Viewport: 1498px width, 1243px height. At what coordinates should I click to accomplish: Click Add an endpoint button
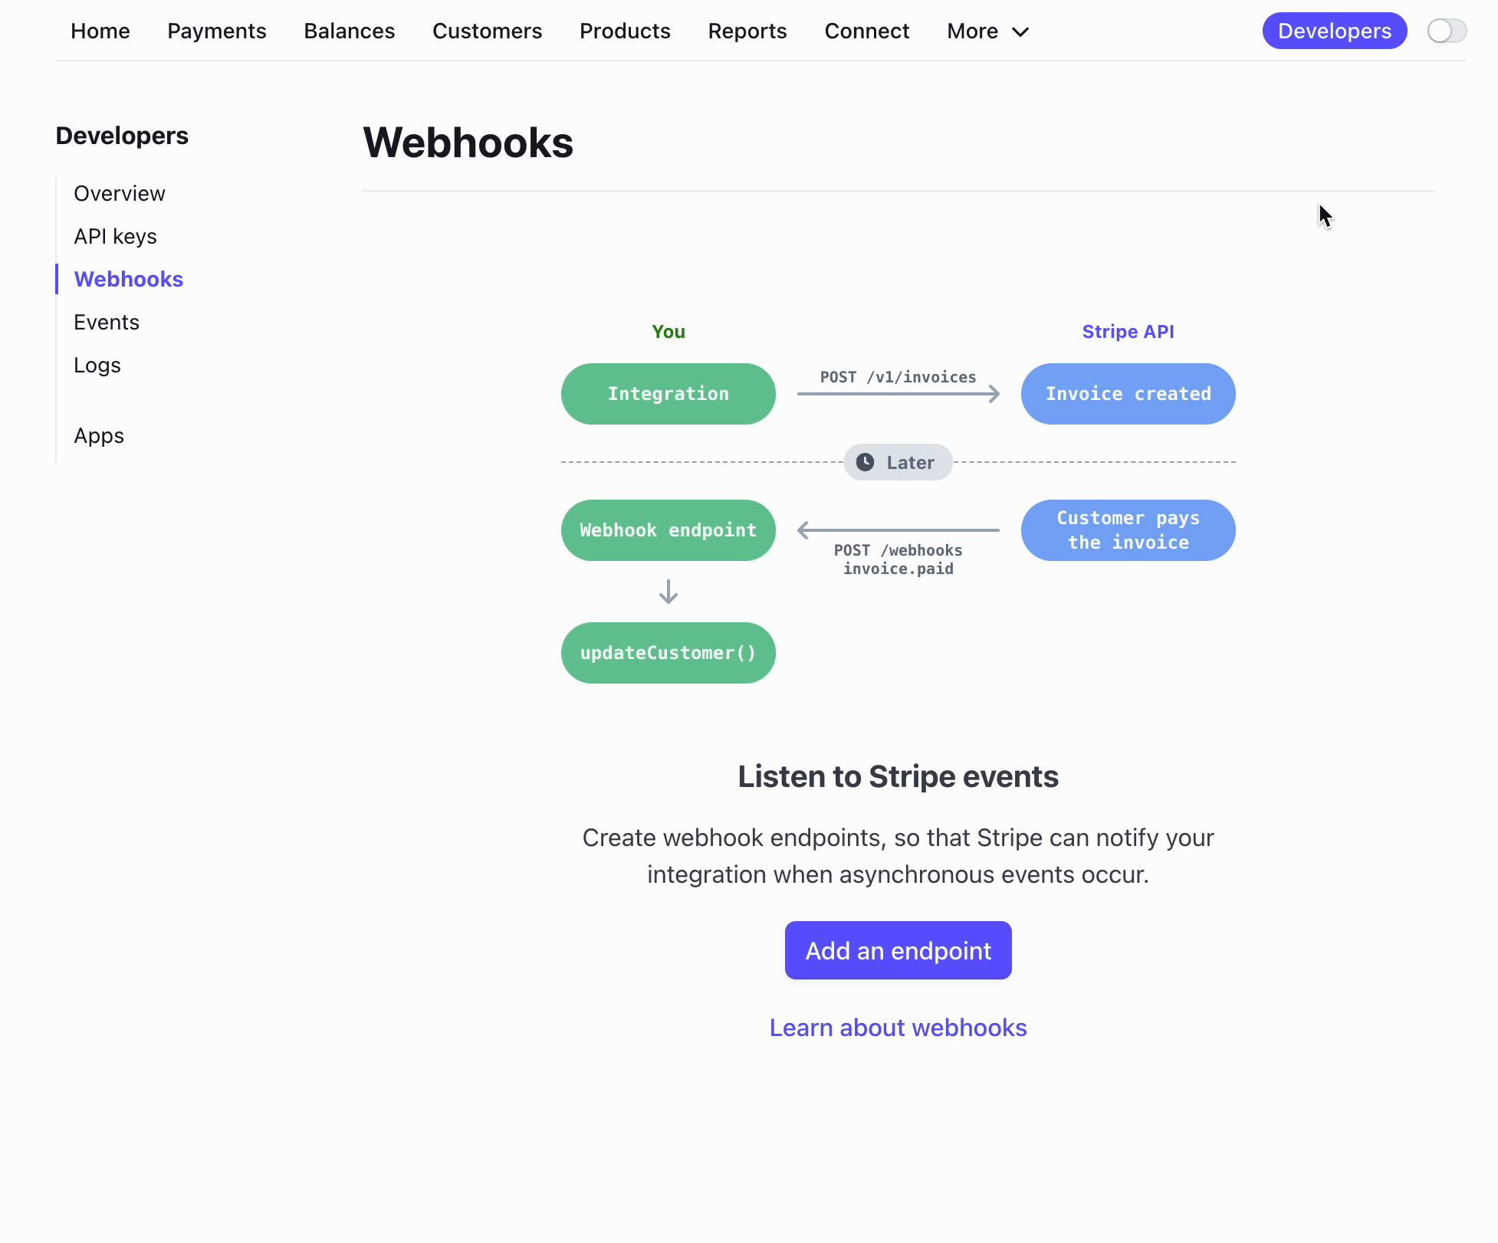[x=898, y=949]
